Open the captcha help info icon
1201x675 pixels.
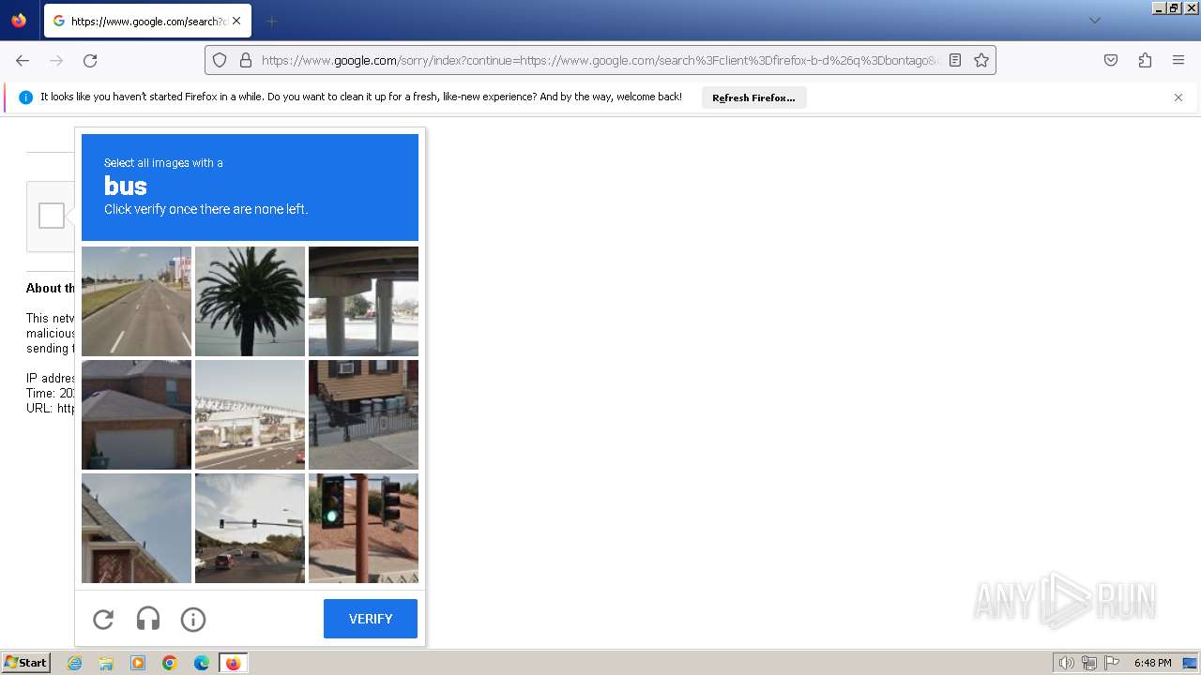point(193,619)
